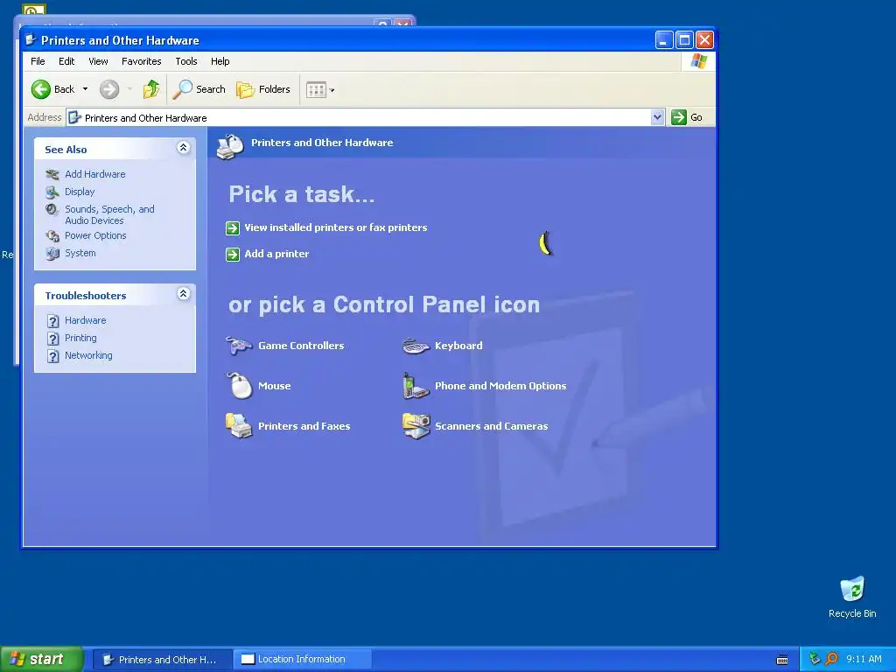
Task: Open the View menu
Action: point(98,61)
